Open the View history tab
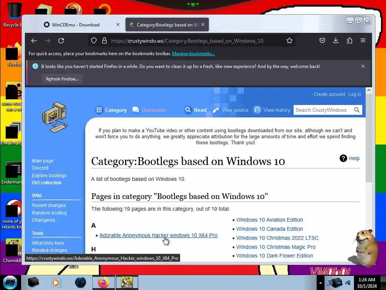Screen dimensions: 386x290 [272, 110]
